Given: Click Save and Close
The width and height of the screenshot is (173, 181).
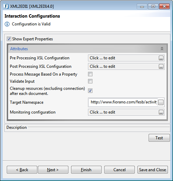Looking at the screenshot, I should 153,170.
